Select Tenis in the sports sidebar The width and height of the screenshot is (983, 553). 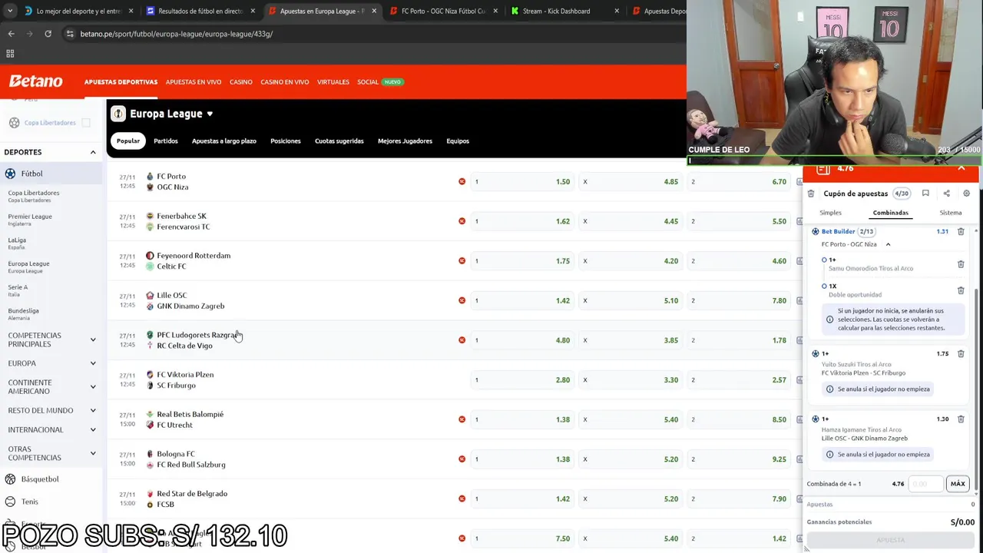point(29,502)
